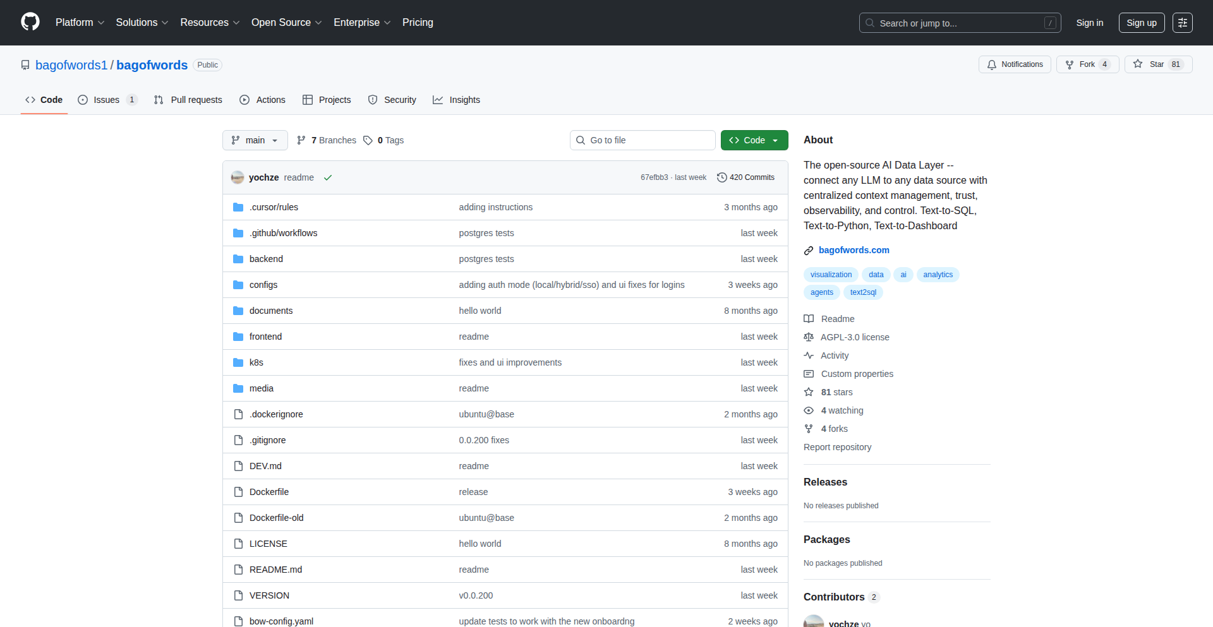Expand the Enterprise menu
Screen dimensions: 1213x627
[x=362, y=22]
